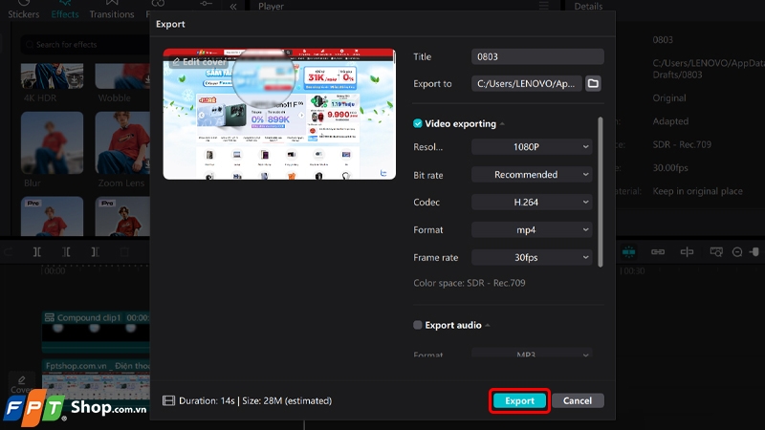The width and height of the screenshot is (765, 430).
Task: Open the export folder browser icon
Action: tap(593, 83)
